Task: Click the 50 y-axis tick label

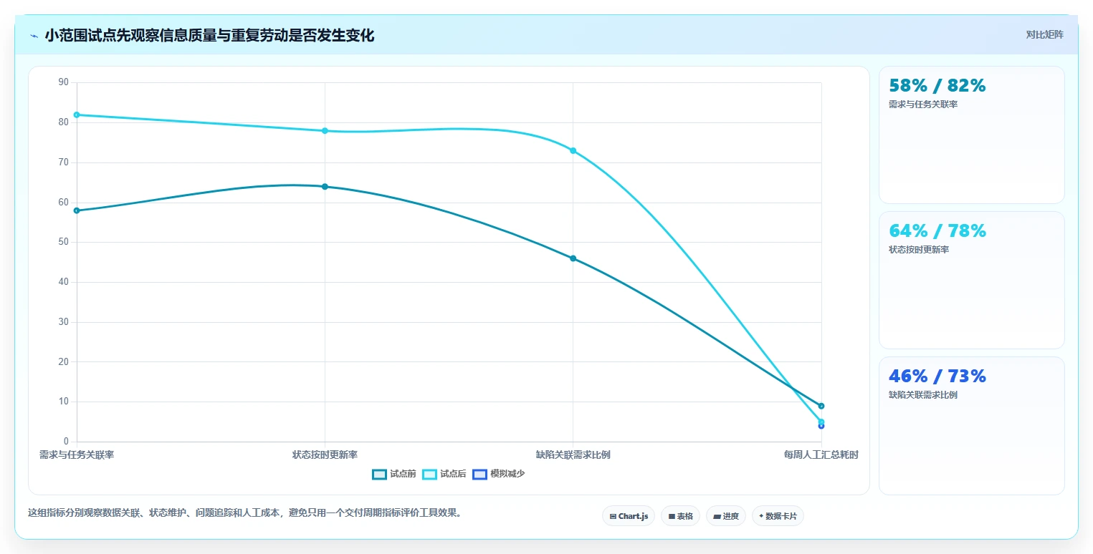Action: tap(64, 242)
